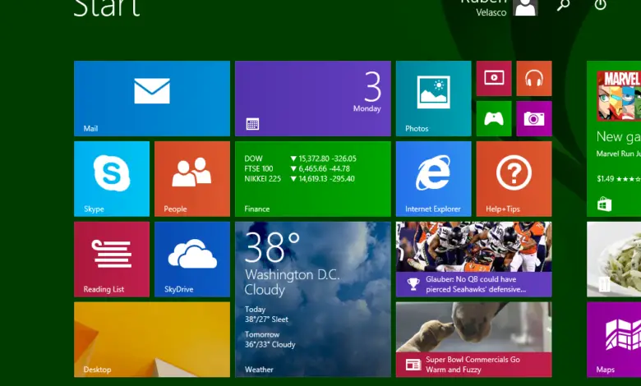Click the FTSE 100 index row
641x386 pixels.
pyautogui.click(x=297, y=168)
